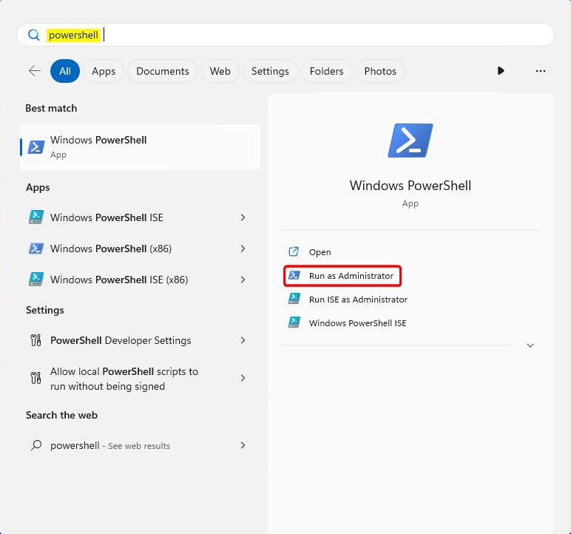Image resolution: width=571 pixels, height=534 pixels.
Task: Click the large Windows PowerShell logo
Action: click(410, 141)
